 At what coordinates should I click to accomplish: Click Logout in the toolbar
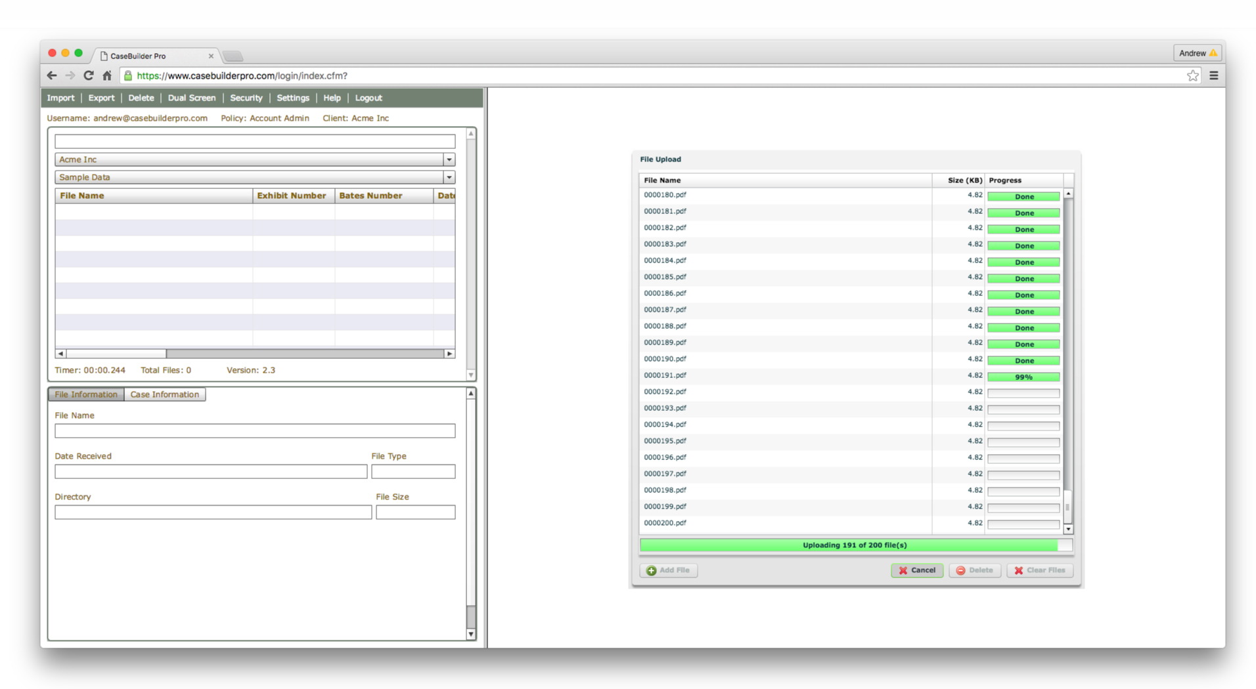[368, 98]
